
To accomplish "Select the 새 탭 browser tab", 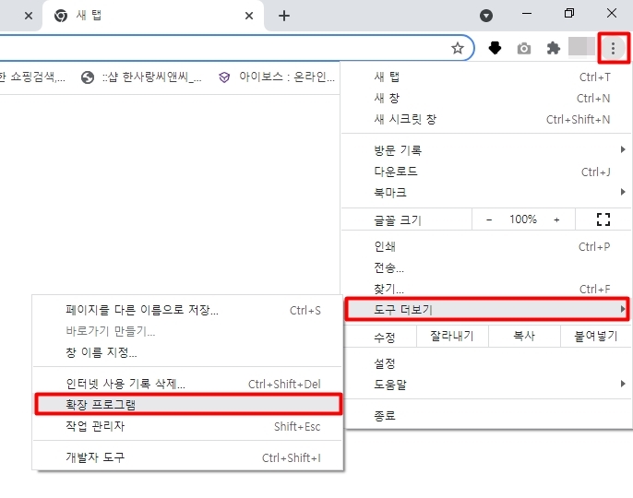I will point(153,16).
